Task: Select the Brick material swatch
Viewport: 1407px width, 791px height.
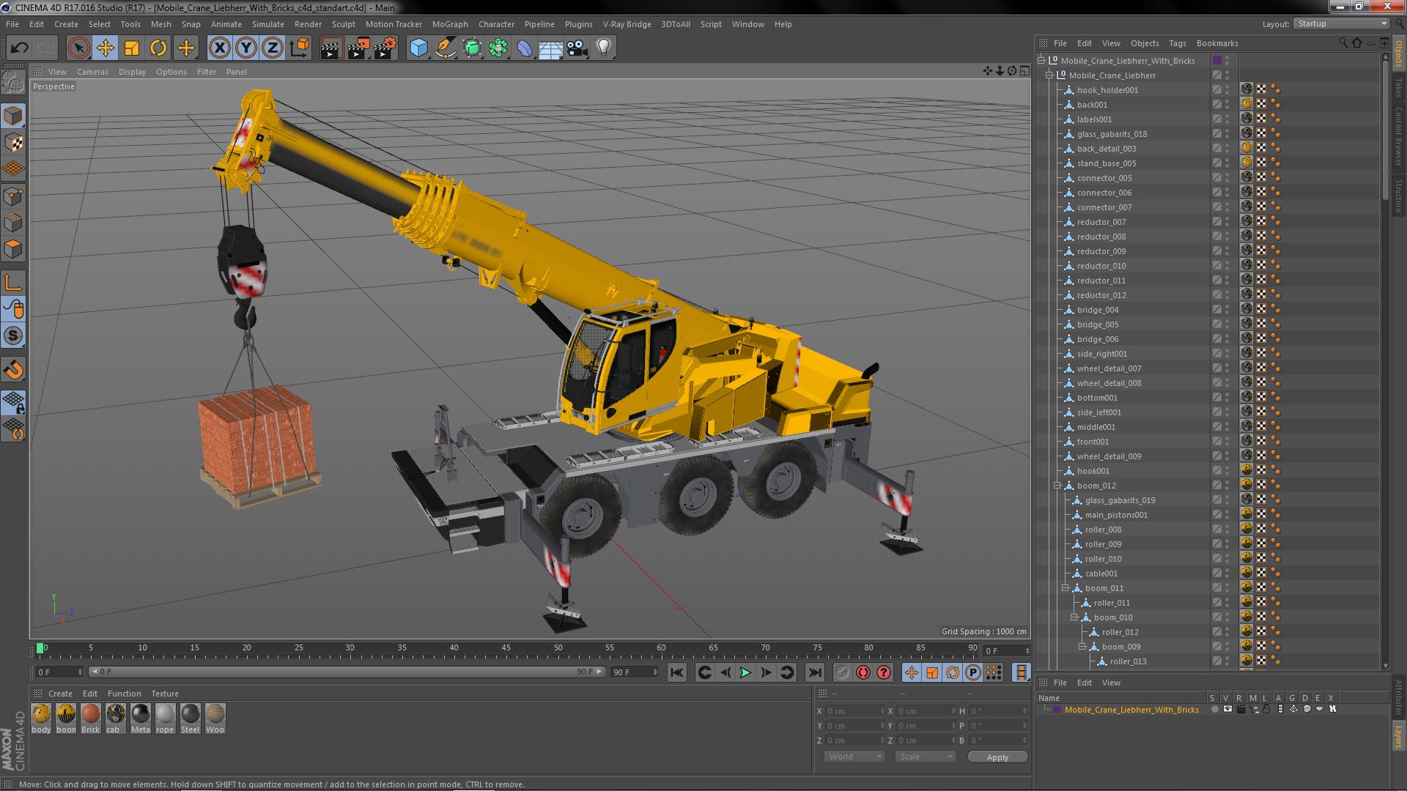Action: [91, 718]
